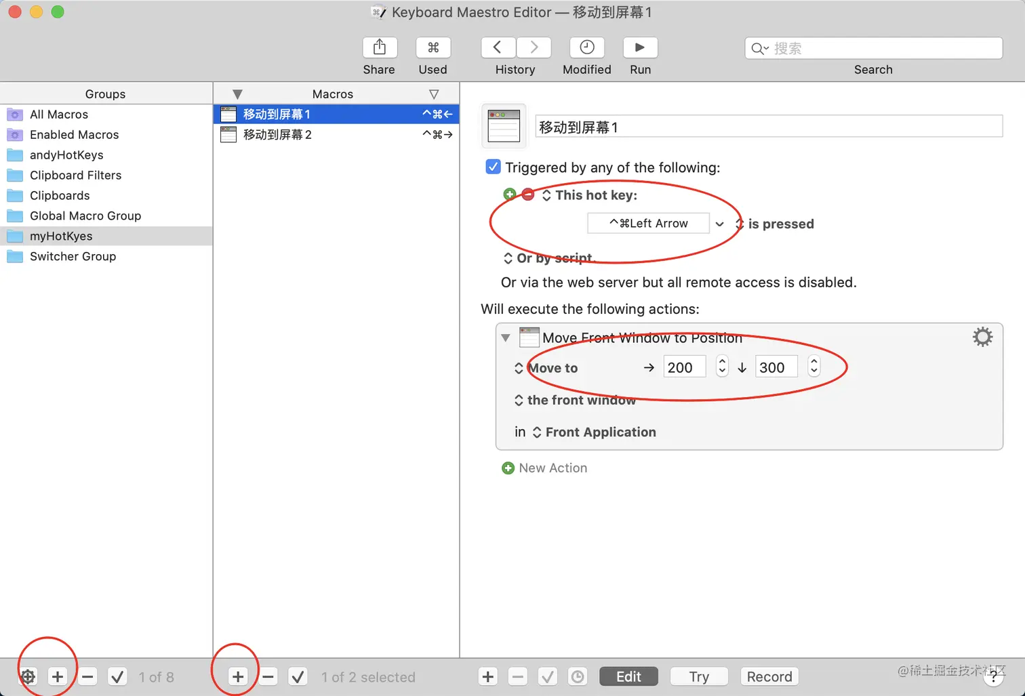Remove selected action with bottom minus

coord(518,676)
